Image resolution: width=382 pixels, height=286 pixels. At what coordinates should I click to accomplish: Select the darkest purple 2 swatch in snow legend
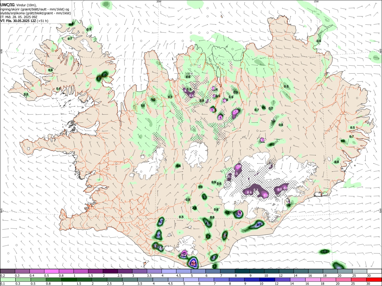(110, 271)
